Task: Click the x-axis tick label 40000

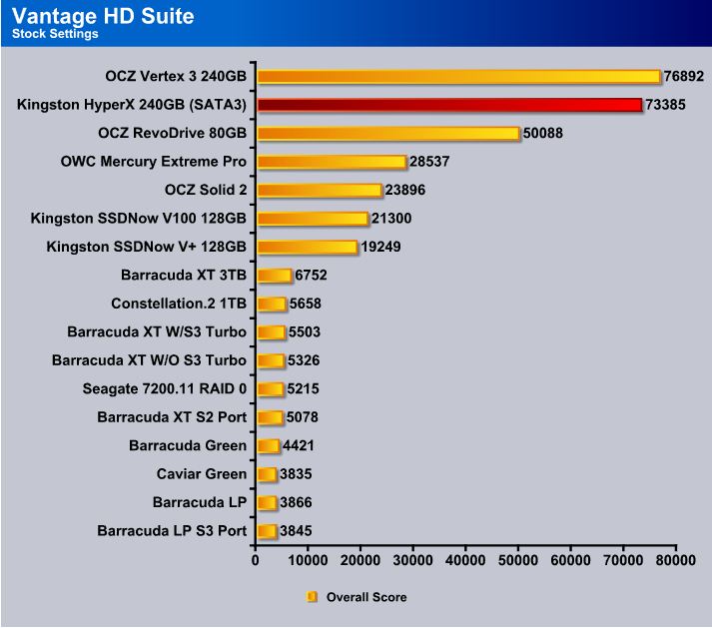Action: click(465, 560)
